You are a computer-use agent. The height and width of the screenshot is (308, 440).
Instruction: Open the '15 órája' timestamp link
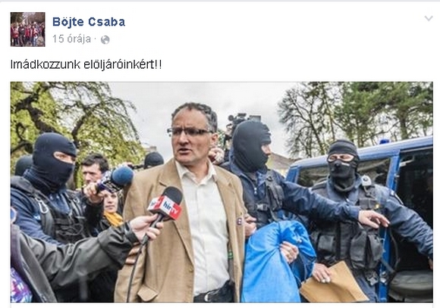(71, 39)
